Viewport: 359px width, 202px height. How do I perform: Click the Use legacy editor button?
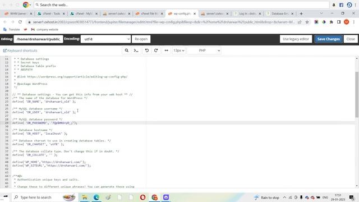pos(296,39)
